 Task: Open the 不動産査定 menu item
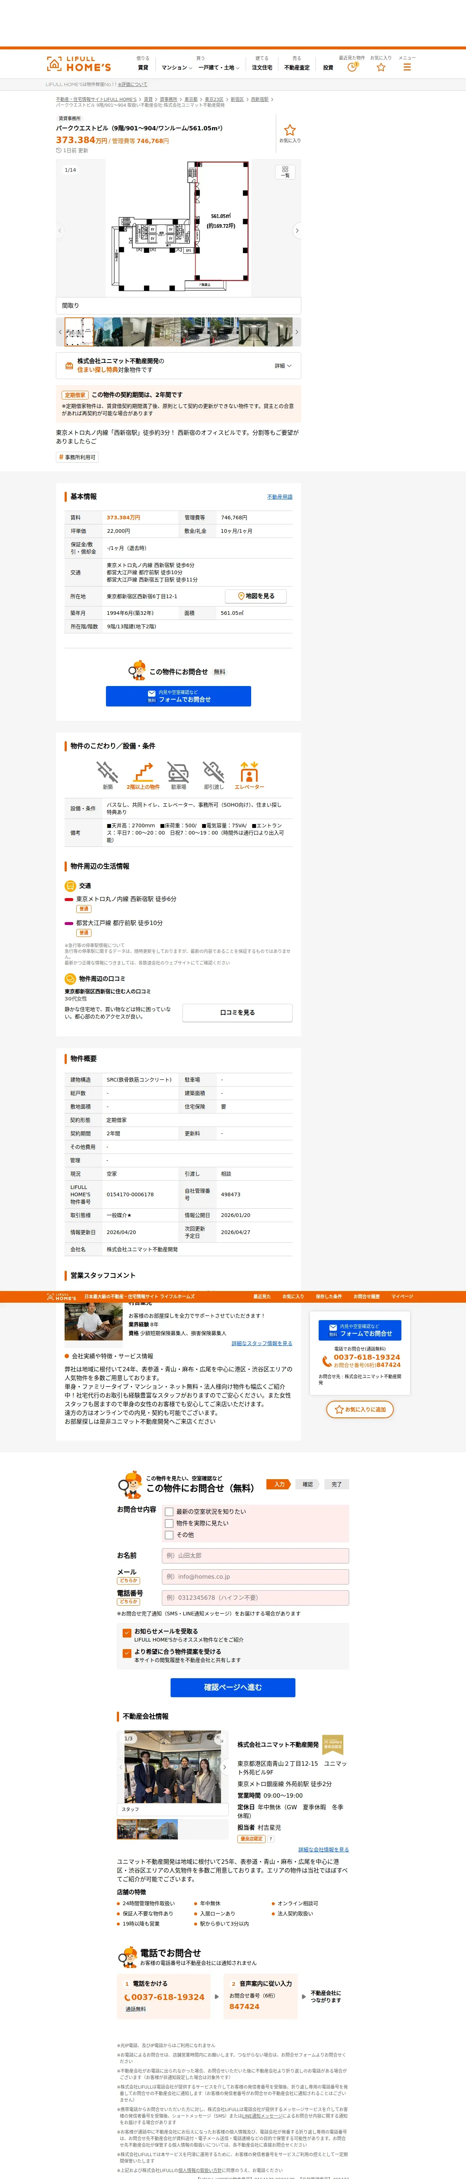click(297, 68)
